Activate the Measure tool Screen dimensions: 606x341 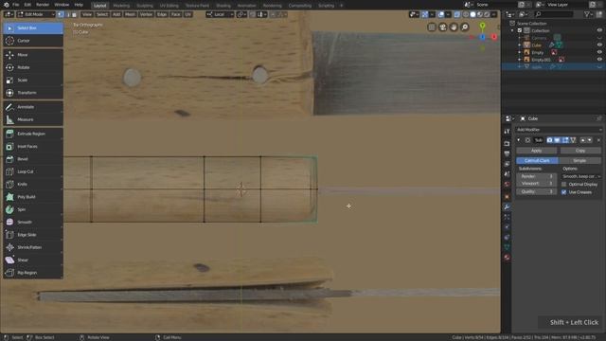pos(33,119)
